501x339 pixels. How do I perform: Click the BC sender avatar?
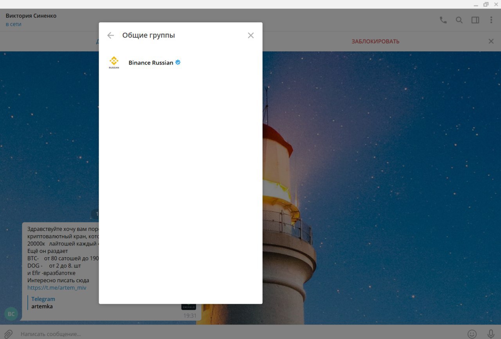click(11, 314)
